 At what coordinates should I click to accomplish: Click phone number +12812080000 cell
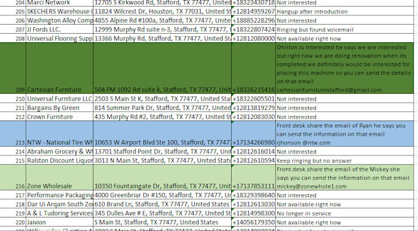[253, 38]
